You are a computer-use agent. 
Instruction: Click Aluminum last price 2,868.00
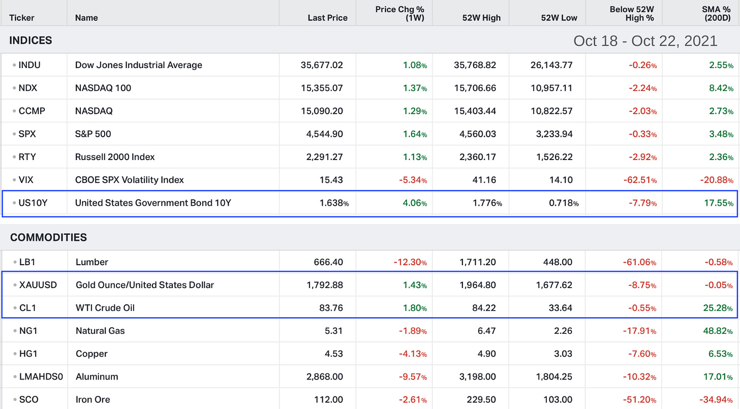(324, 376)
